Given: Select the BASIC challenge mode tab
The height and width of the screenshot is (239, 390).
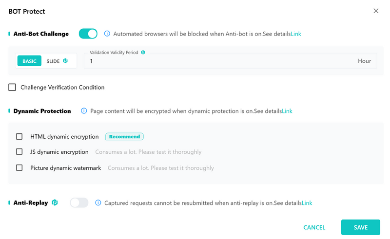Looking at the screenshot, I should click(x=29, y=61).
